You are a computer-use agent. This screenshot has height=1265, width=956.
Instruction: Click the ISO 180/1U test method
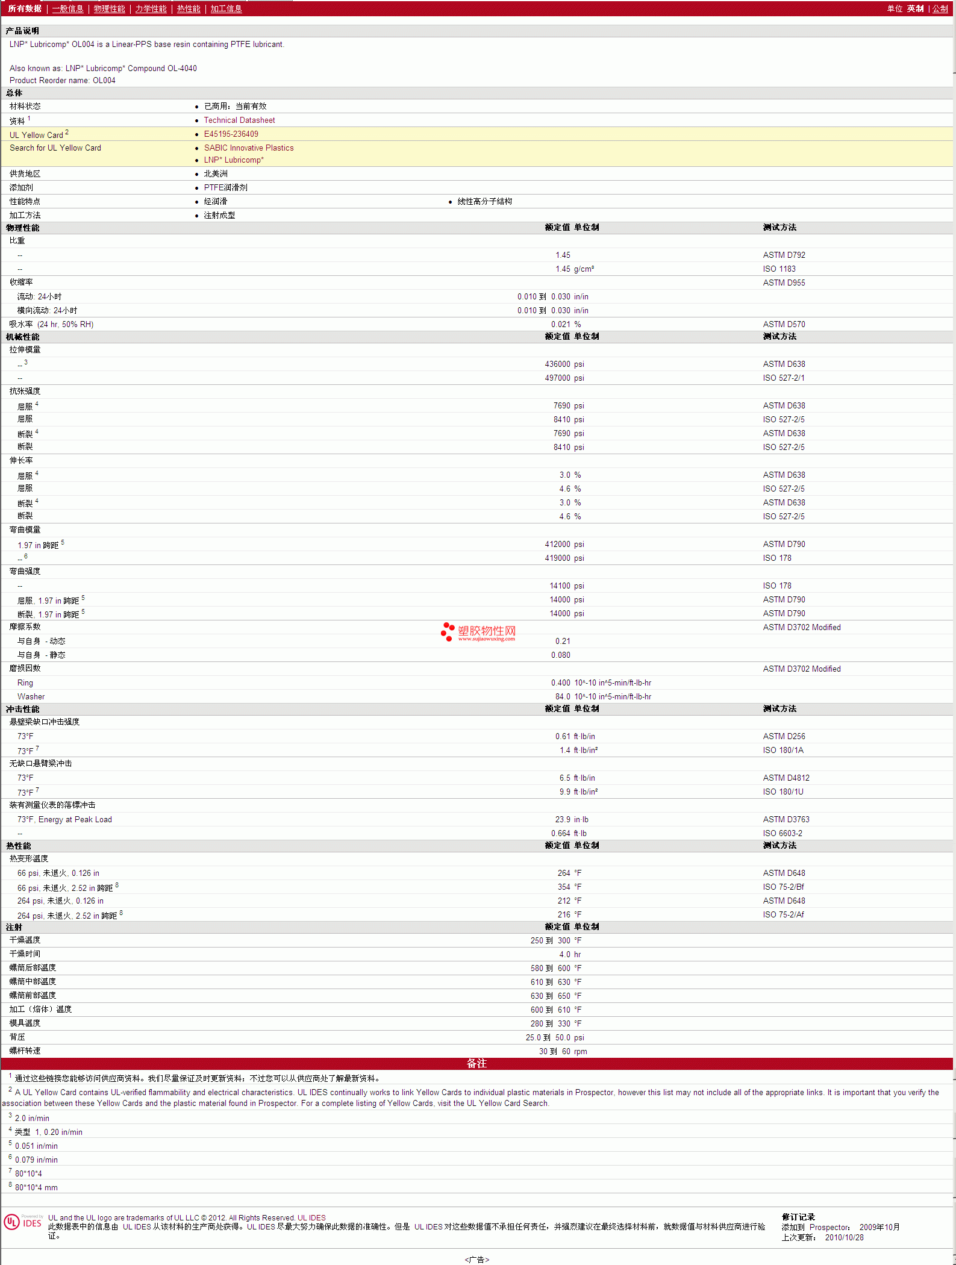point(783,792)
